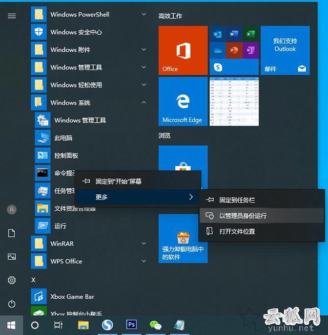
Task: Expand the Windows 管理工具 folder chevron
Action: point(144,67)
